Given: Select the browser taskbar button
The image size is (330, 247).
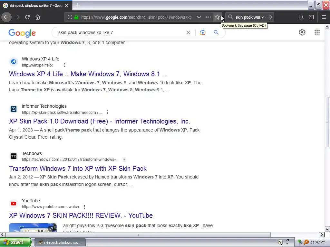Looking at the screenshot, I should [60, 242].
